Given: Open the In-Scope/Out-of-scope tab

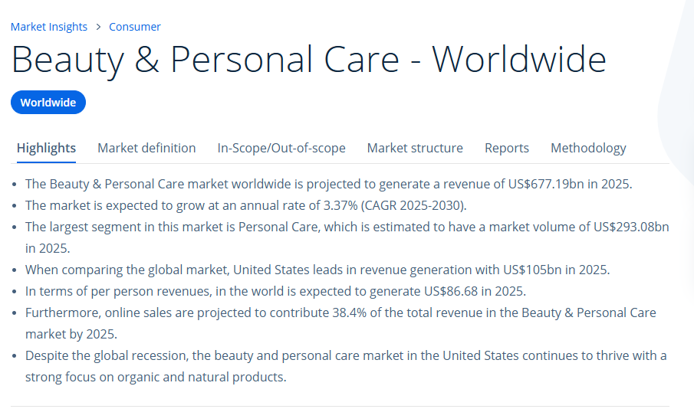Looking at the screenshot, I should click(x=281, y=148).
